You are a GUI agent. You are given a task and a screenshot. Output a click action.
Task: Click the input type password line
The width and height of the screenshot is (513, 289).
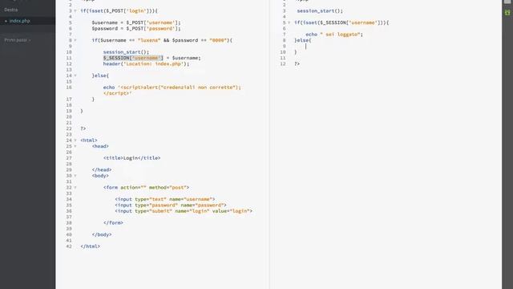pos(171,206)
